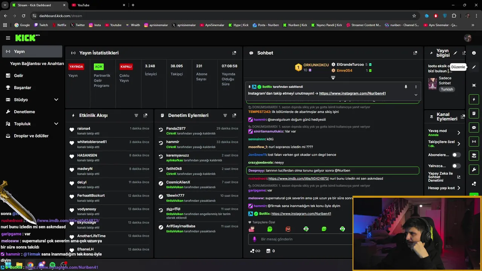Open Hesap yaşı kısıt settings
Viewport: 482px width, 271px height.
(x=444, y=188)
